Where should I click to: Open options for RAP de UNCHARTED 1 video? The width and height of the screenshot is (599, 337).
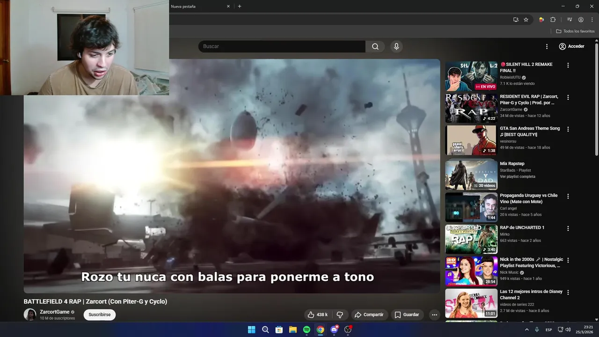(568, 228)
